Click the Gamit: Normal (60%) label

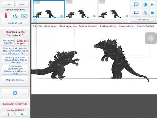pyautogui.click(x=15, y=10)
